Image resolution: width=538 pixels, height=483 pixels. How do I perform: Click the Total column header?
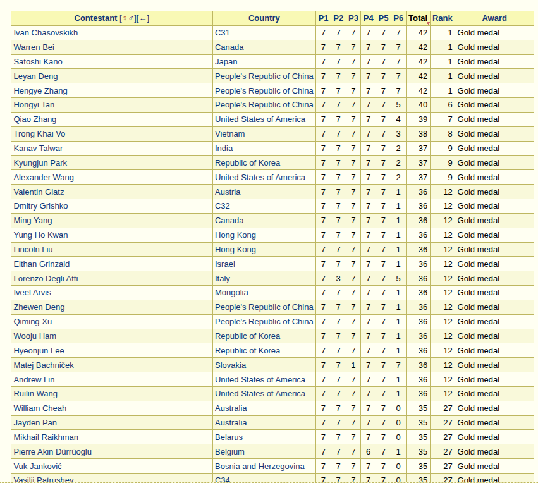[x=418, y=18]
